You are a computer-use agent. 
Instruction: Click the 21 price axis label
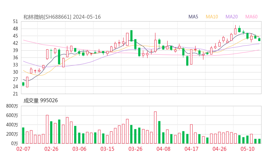click(x=15, y=94)
